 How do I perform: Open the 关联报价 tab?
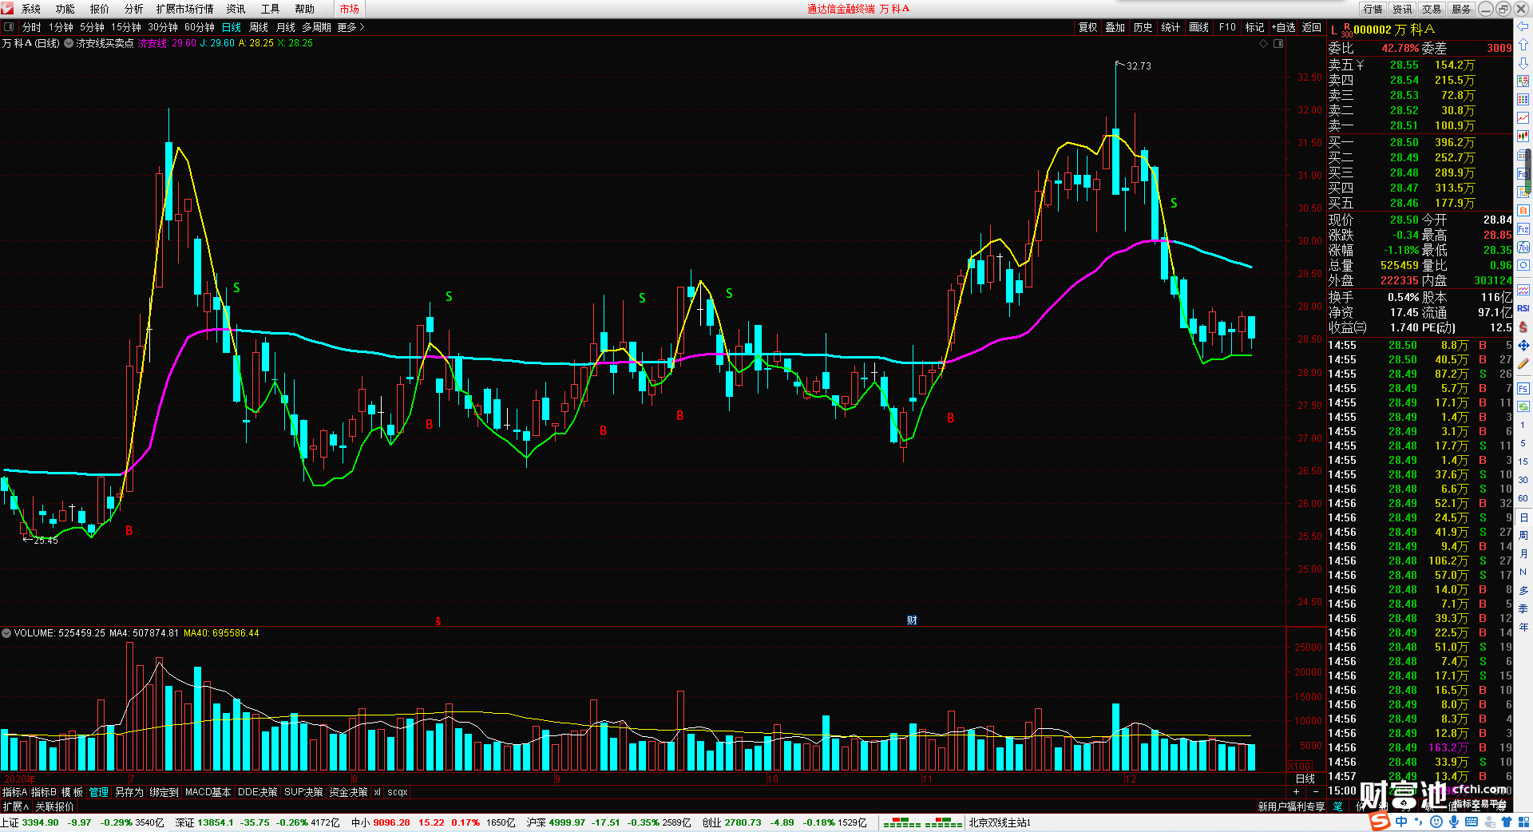coord(54,806)
